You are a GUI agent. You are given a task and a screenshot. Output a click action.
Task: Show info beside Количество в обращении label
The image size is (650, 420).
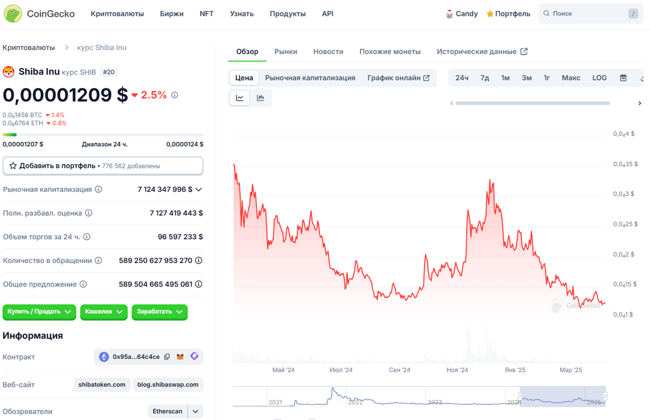pyautogui.click(x=99, y=260)
